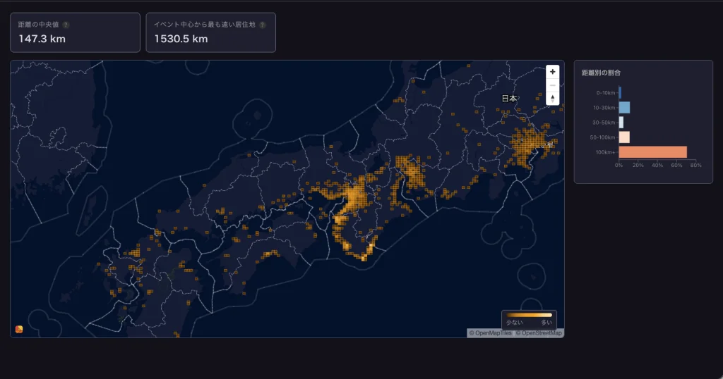Image resolution: width=723 pixels, height=379 pixels.
Task: Click the 100km+ axis label
Action: click(605, 152)
